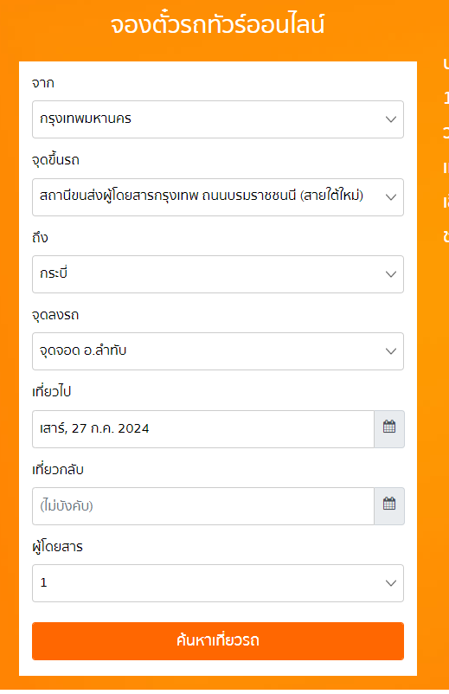Click the เที่ยวไป date field showing 27 ก.ค. 2024
Image resolution: width=449 pixels, height=694 pixels.
point(203,429)
